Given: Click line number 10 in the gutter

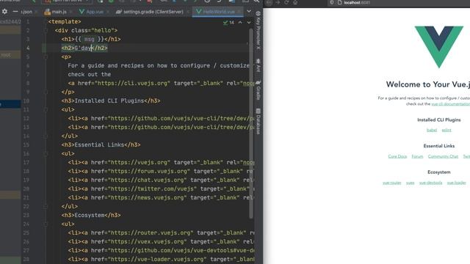Looking at the screenshot, I should point(26,101).
